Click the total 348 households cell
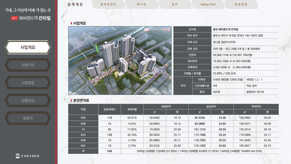The image size is (291, 164). pyautogui.click(x=110, y=151)
